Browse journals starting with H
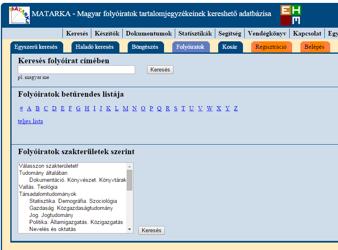Screen dimensions: 338x250 pos(87,108)
